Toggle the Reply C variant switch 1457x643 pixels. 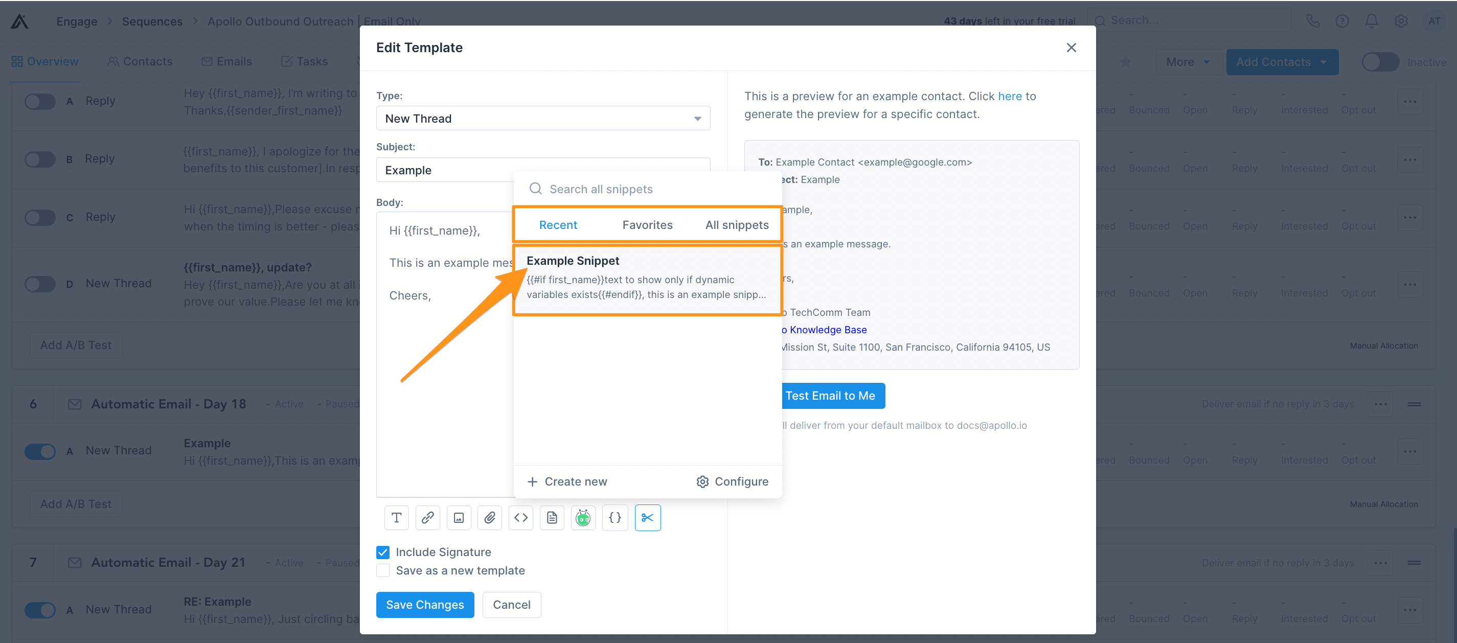pyautogui.click(x=40, y=217)
